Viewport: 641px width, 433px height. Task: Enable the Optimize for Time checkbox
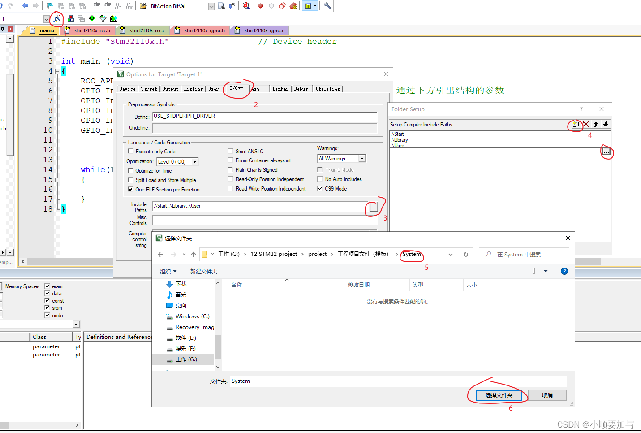coord(130,170)
